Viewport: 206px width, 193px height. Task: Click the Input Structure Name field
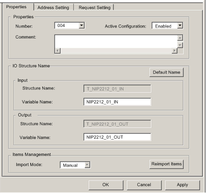(x=117, y=89)
